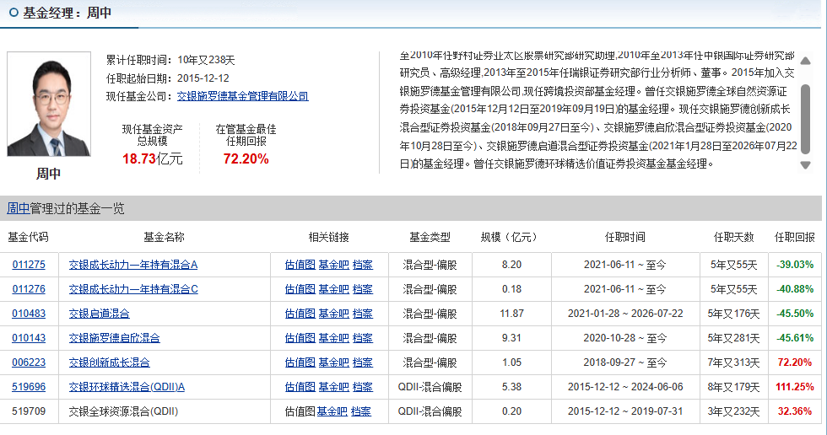Open fund code 010483
The width and height of the screenshot is (827, 435).
tap(29, 314)
